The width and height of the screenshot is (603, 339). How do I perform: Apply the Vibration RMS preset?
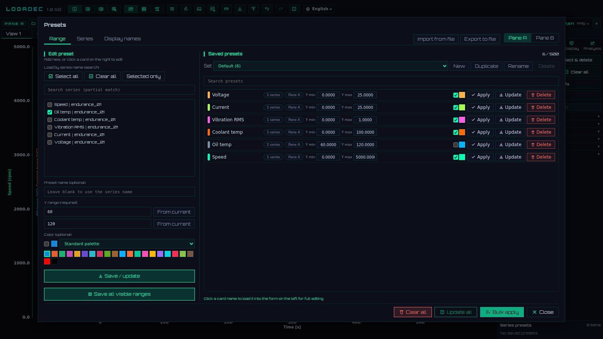click(481, 120)
